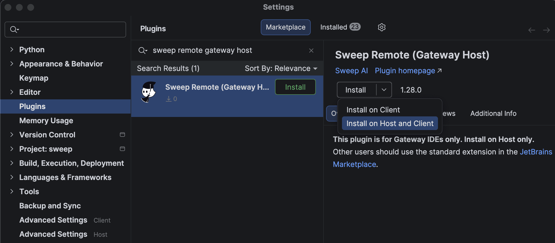Open the plugins gear settings icon

(x=381, y=27)
